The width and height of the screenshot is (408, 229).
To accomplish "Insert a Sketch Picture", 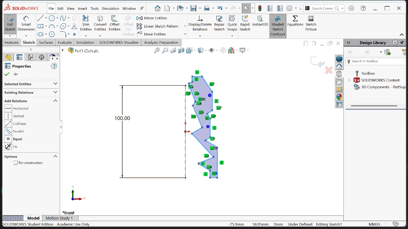I will pyautogui.click(x=311, y=24).
